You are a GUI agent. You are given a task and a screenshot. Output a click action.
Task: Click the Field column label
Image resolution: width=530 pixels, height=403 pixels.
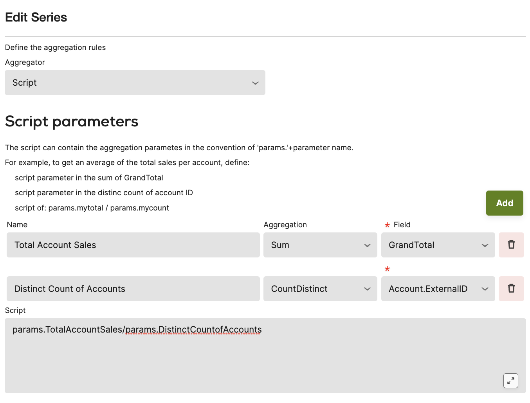point(402,225)
